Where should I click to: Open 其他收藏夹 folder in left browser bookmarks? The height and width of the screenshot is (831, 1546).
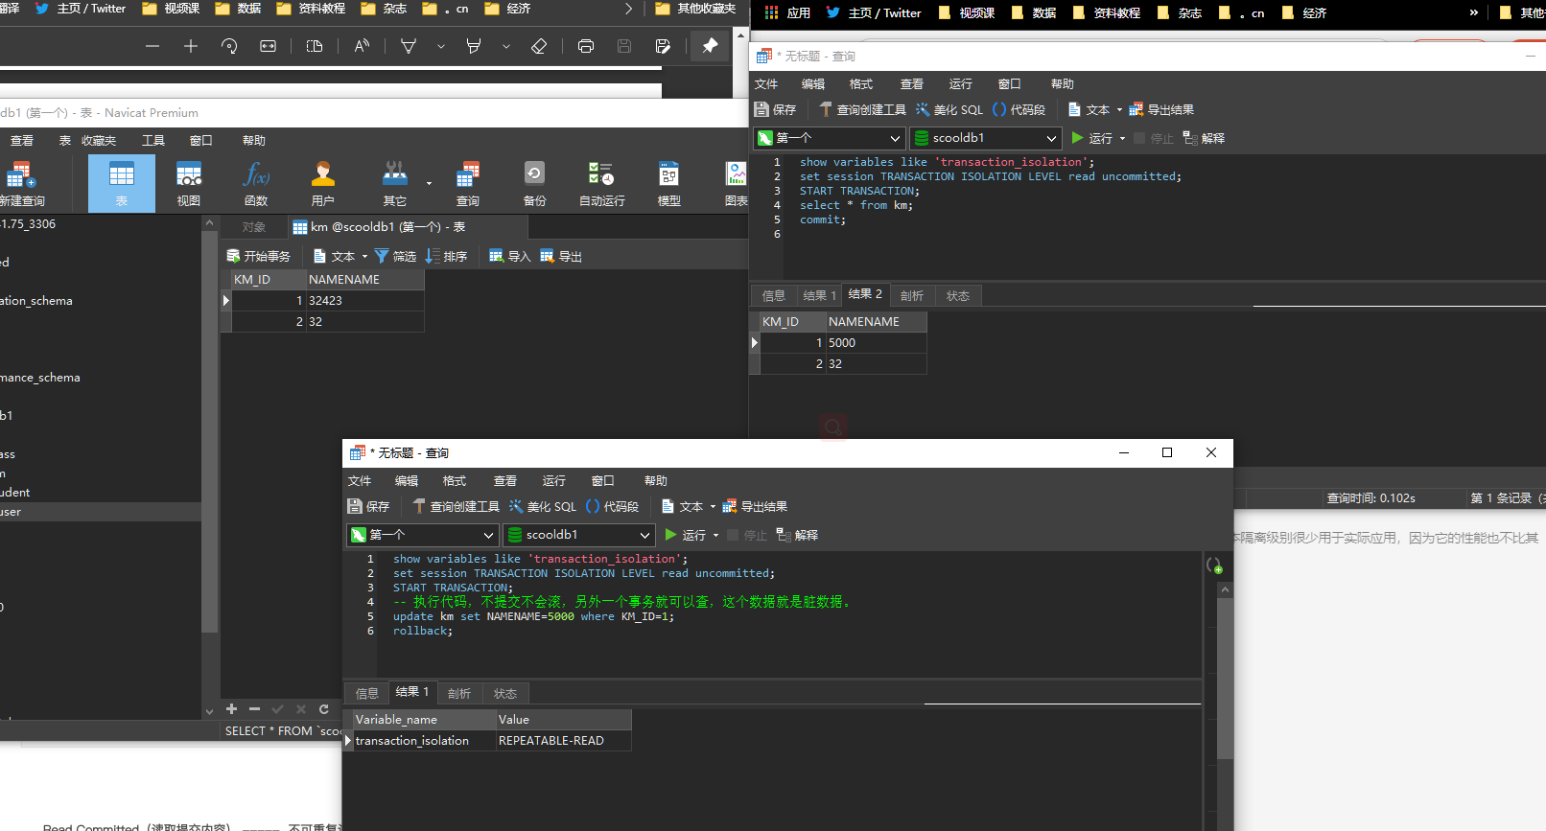695,9
